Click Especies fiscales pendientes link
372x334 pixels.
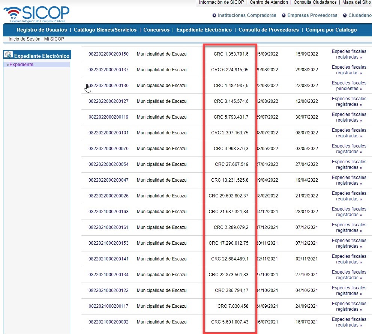[349, 86]
